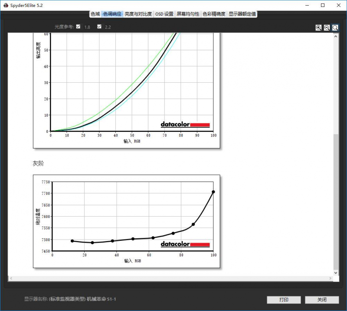Toggle the 2.2 gamma reference checkbox
The width and height of the screenshot is (347, 311).
(x=99, y=27)
